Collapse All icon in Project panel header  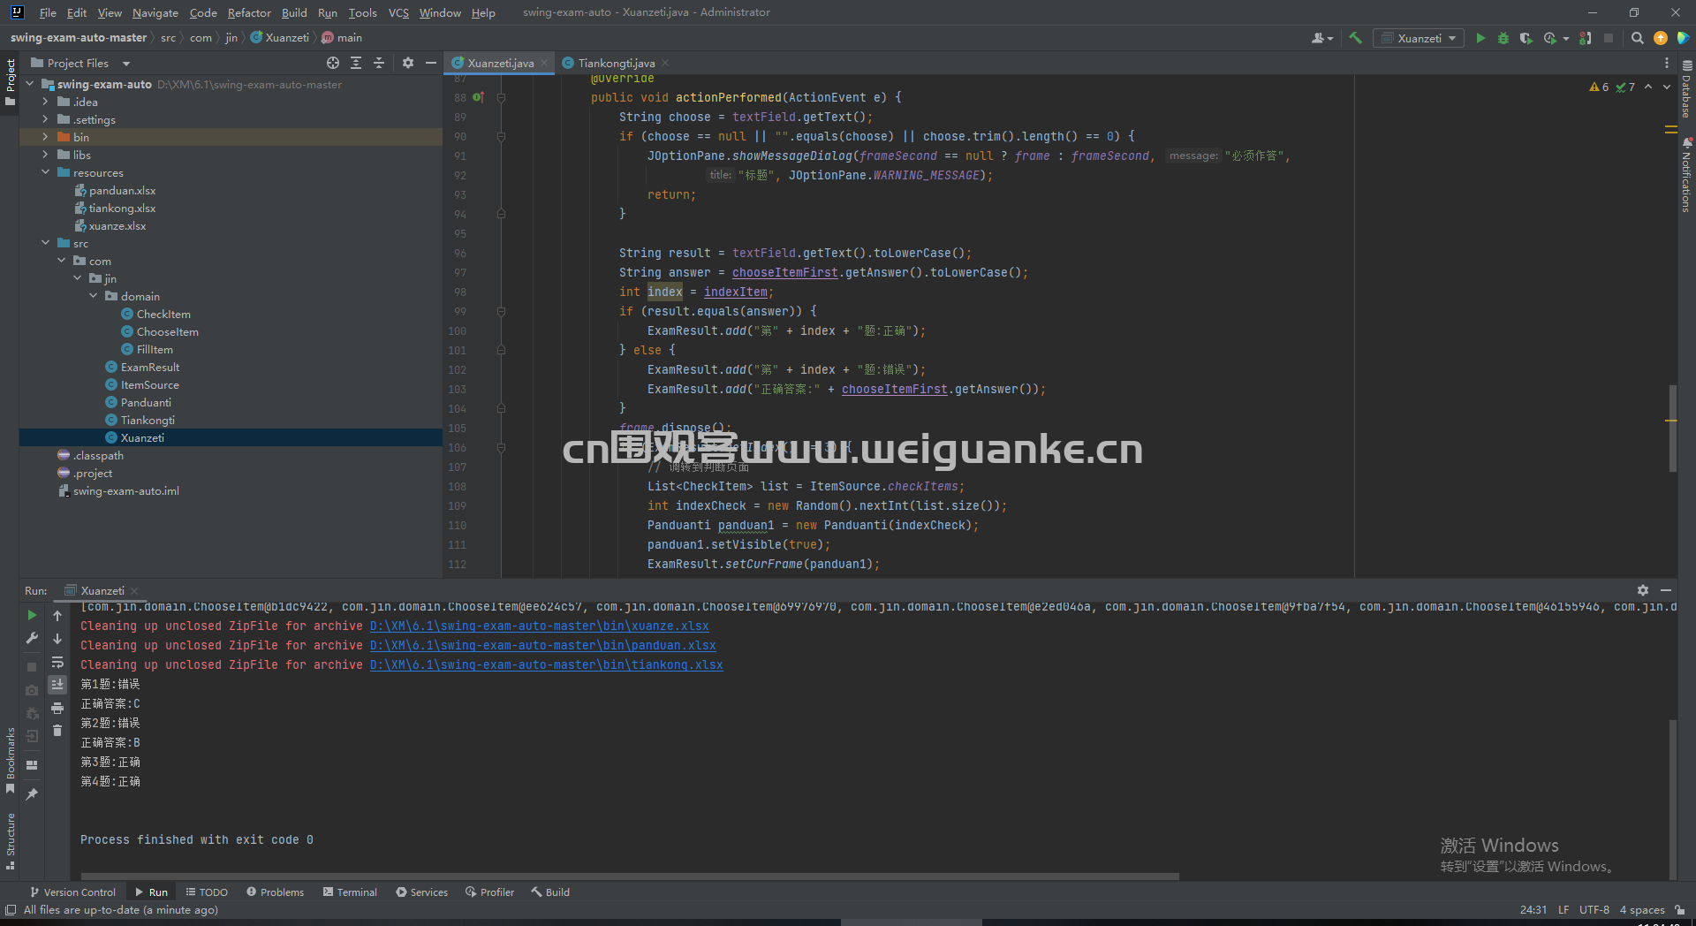(379, 63)
